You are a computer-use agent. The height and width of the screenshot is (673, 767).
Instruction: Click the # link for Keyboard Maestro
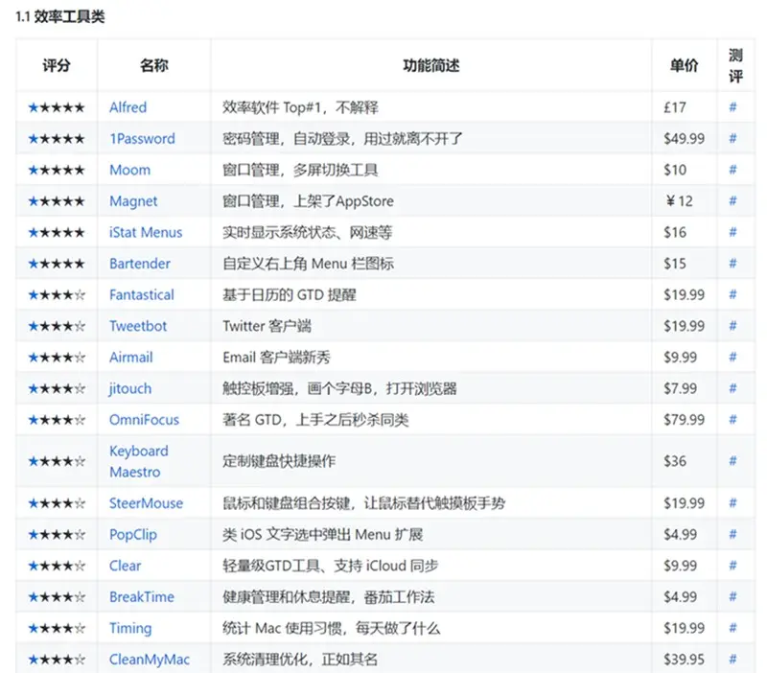(x=732, y=461)
